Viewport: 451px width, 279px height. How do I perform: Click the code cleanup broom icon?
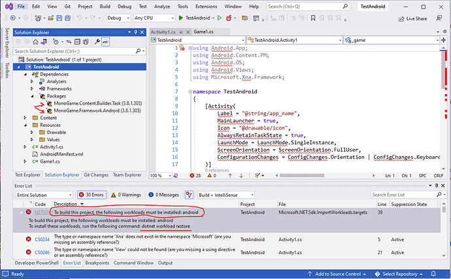[258, 176]
